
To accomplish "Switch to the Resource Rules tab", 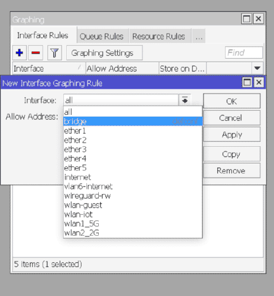I will [160, 36].
